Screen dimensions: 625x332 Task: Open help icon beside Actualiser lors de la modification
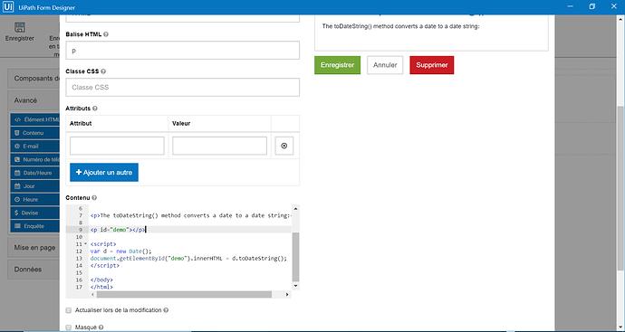[166, 310]
